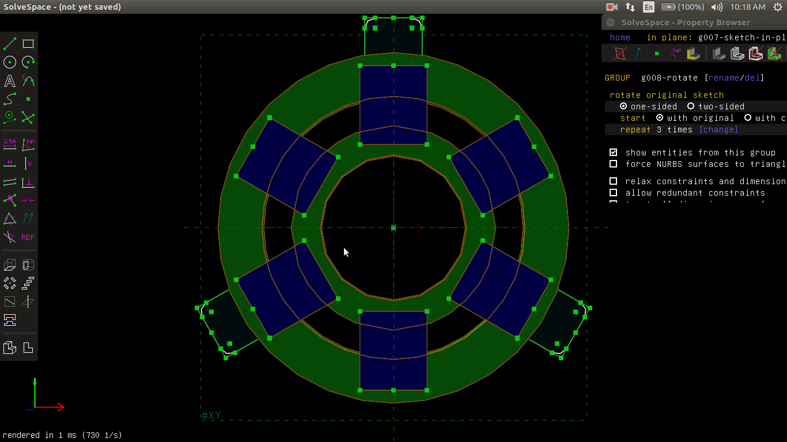Create new extrude group
787x442 pixels.
(x=10, y=265)
